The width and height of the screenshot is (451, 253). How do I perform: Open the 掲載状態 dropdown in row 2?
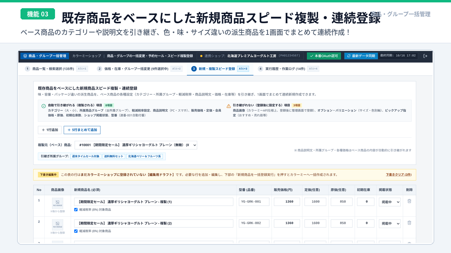(389, 223)
